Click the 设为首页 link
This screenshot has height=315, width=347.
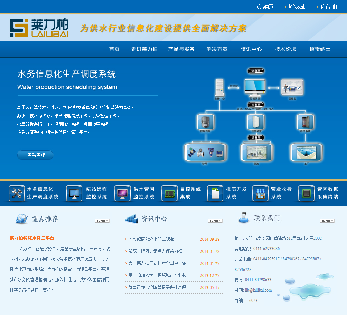point(265,7)
